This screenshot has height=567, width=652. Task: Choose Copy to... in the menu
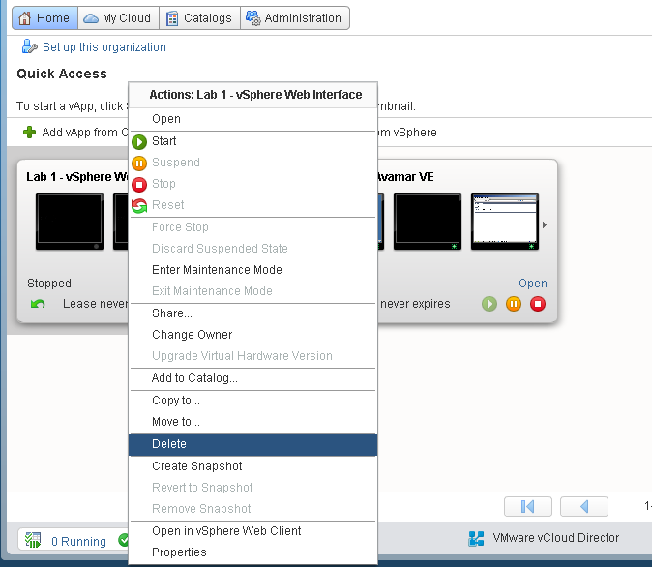(x=252, y=401)
